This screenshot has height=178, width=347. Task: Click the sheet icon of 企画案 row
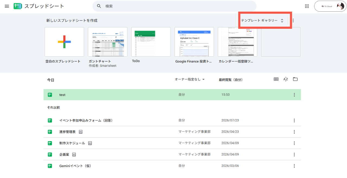(x=50, y=154)
